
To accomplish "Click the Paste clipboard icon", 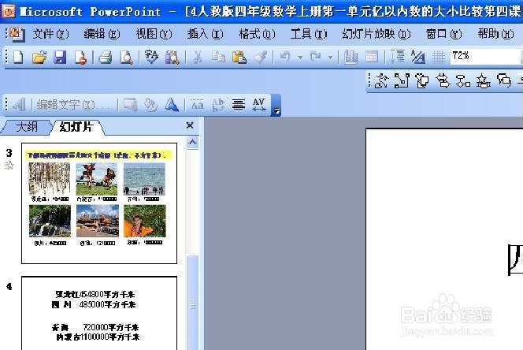I will (x=239, y=57).
